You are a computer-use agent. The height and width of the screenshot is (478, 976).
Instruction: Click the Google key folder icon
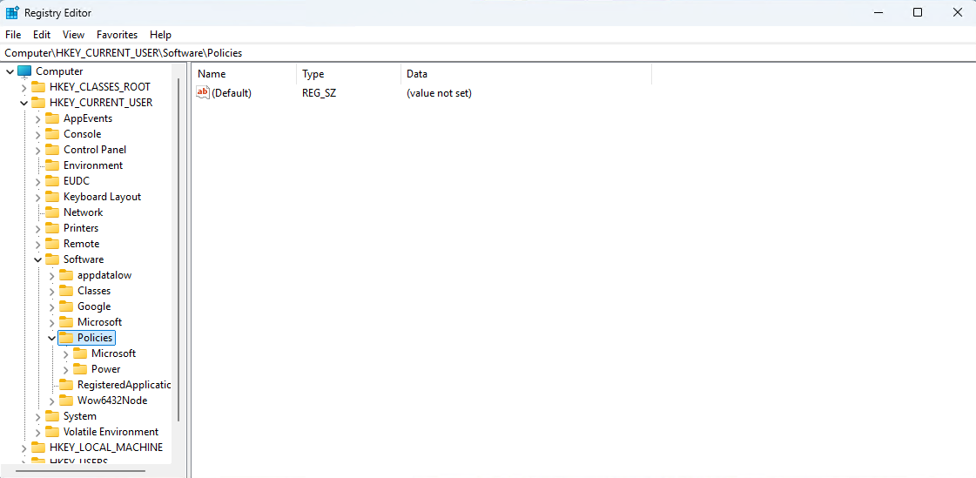[x=66, y=306]
